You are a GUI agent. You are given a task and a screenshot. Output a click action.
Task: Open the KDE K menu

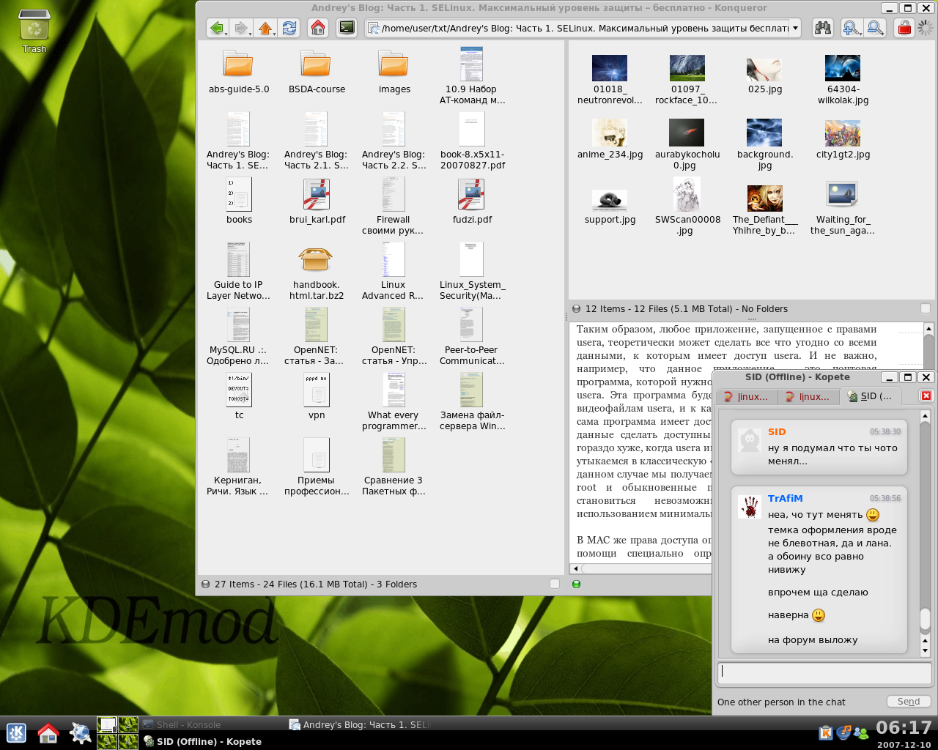(16, 732)
